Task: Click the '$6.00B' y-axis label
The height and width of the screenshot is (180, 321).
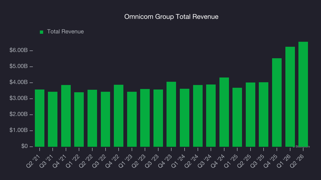Action: click(x=18, y=50)
